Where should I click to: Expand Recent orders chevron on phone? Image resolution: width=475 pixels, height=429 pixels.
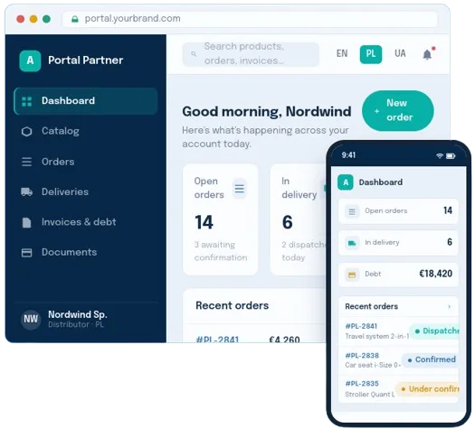tap(450, 306)
